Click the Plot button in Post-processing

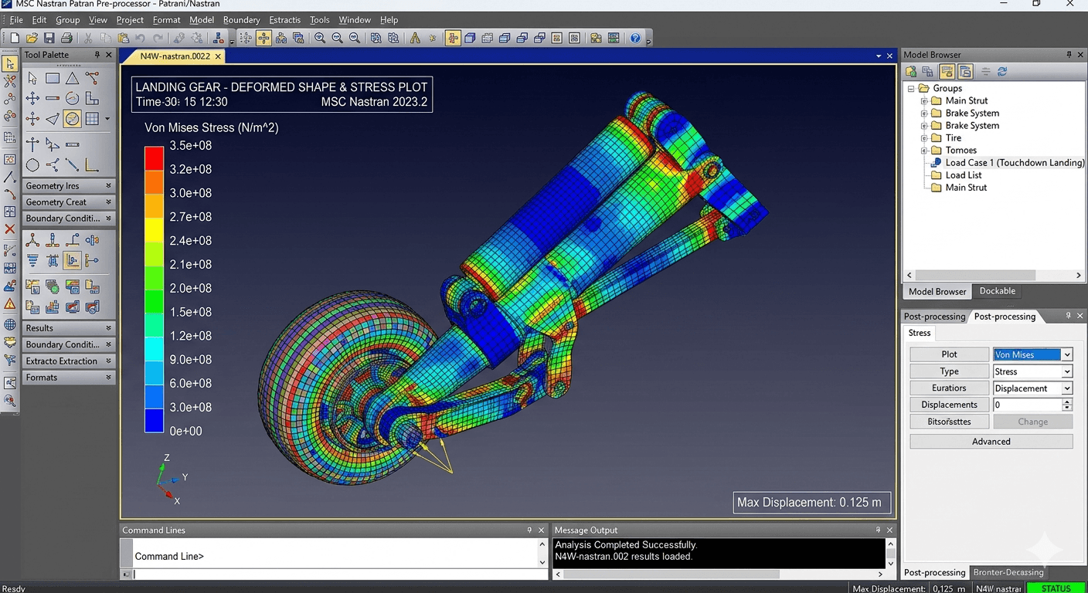coord(949,354)
